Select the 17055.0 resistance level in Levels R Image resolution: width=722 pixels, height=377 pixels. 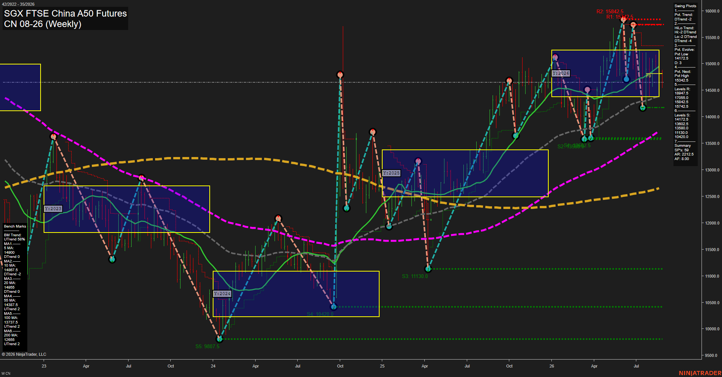pyautogui.click(x=681, y=98)
